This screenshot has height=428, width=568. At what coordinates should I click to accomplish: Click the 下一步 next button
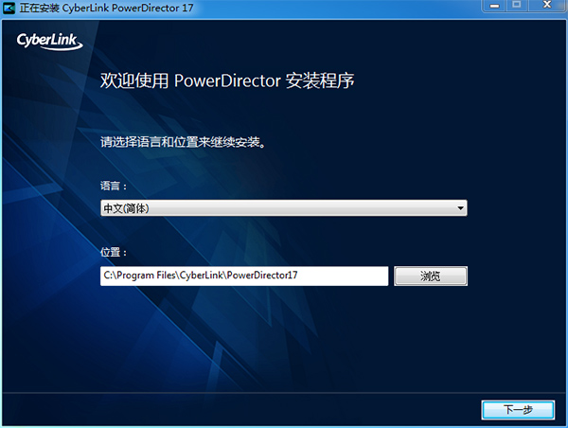(x=518, y=409)
